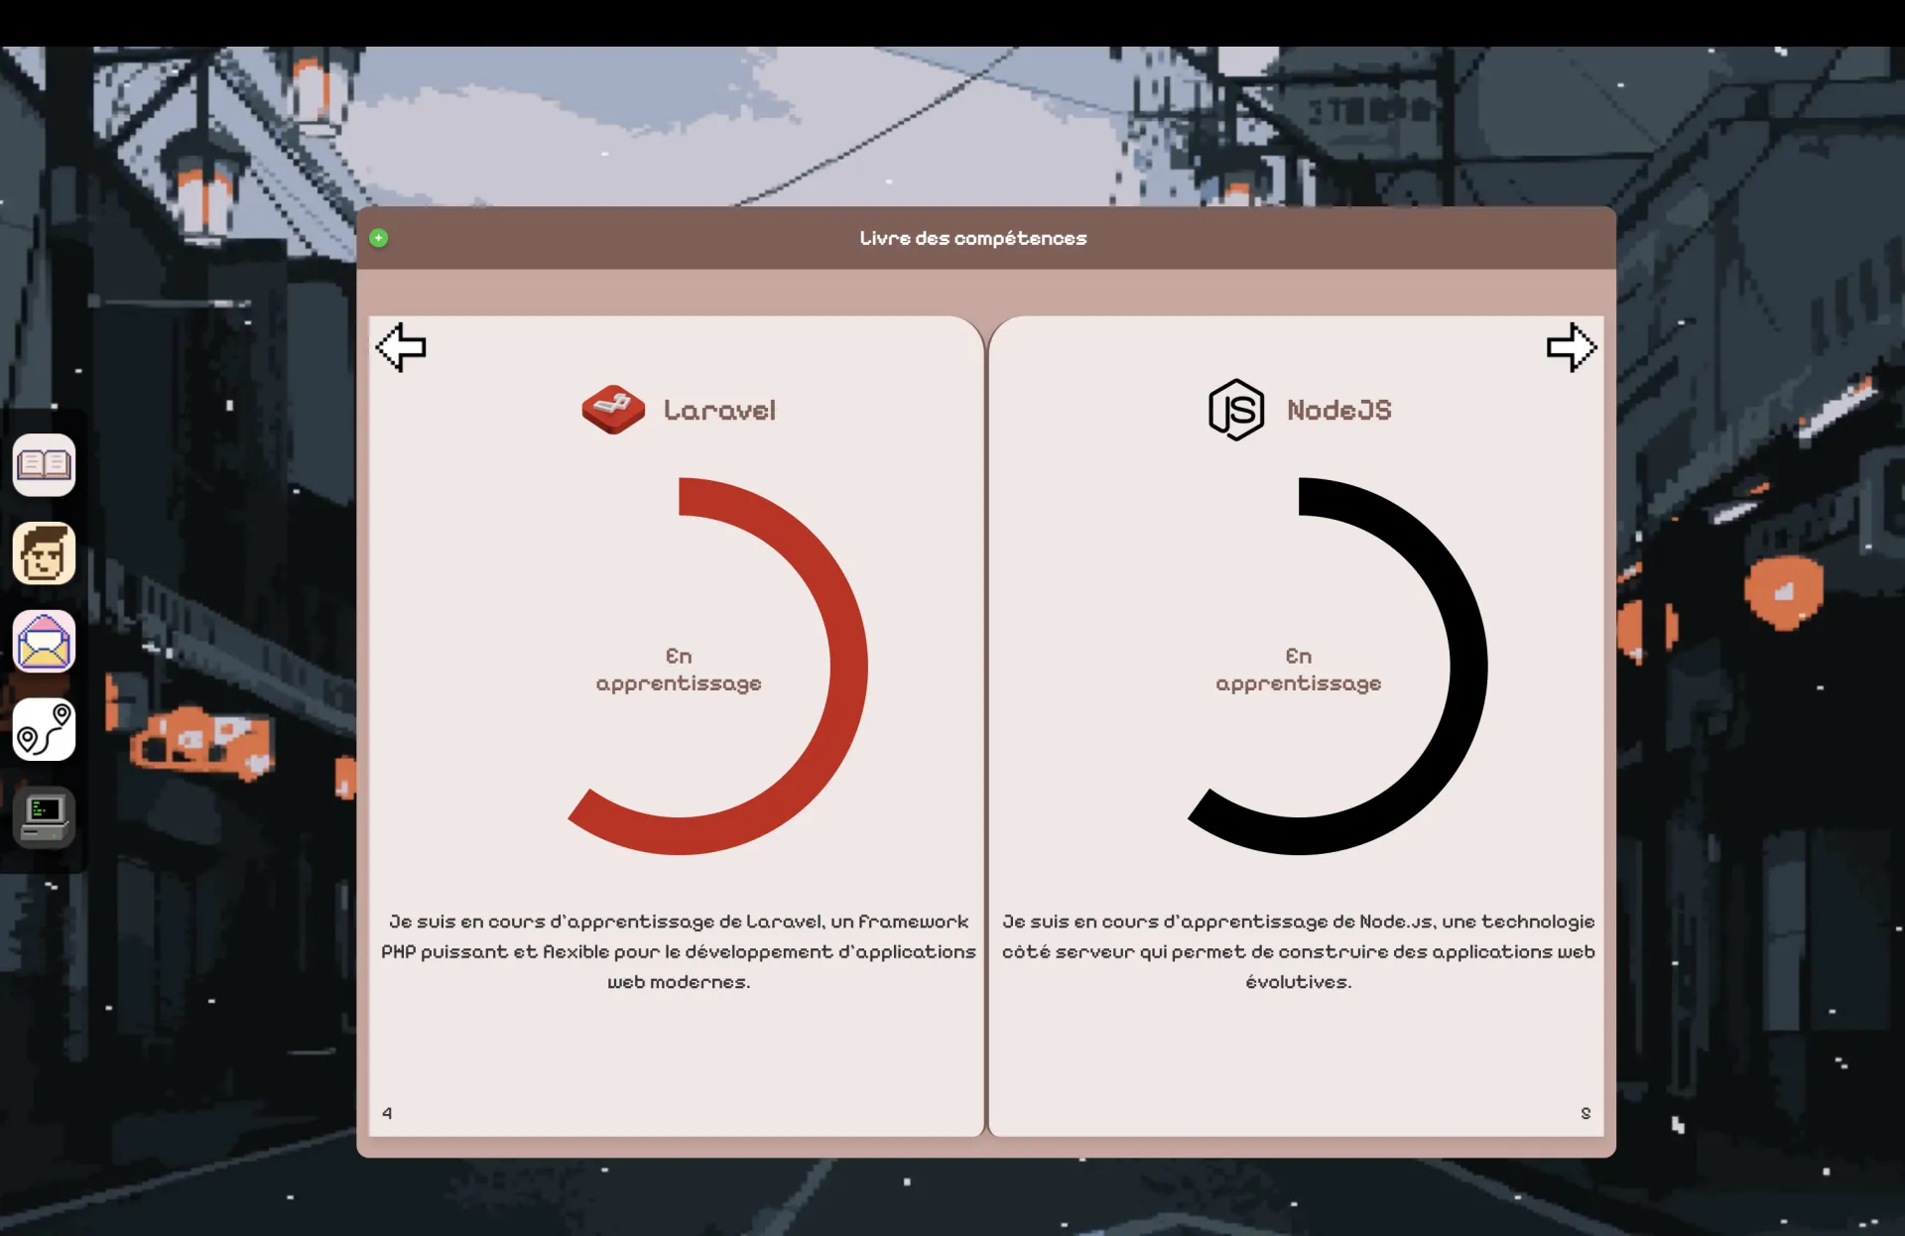The height and width of the screenshot is (1236, 1905).
Task: Open the mail envelope dock icon
Action: (x=44, y=641)
